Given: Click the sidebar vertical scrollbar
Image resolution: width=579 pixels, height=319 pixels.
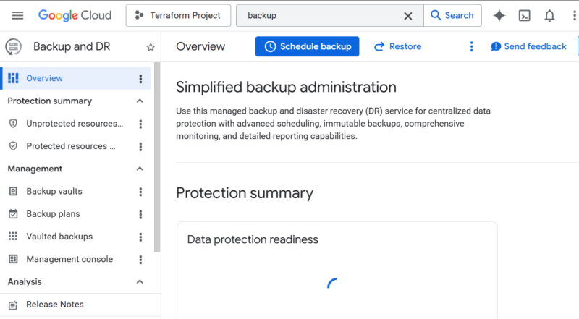Looking at the screenshot, I should pyautogui.click(x=157, y=157).
